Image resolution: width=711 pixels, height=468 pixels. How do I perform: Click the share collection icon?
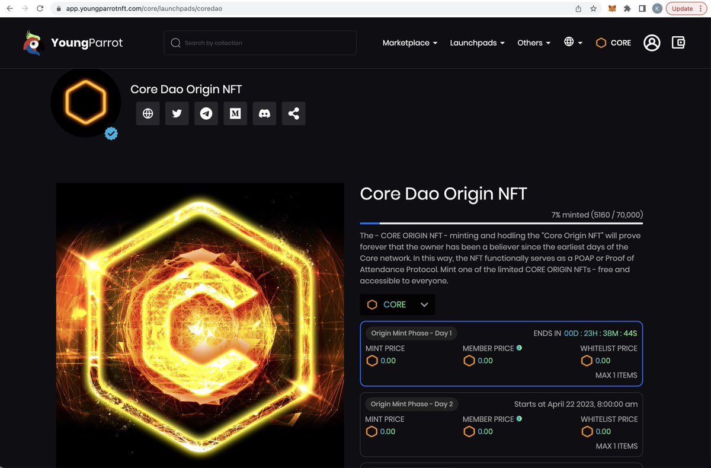pyautogui.click(x=294, y=113)
